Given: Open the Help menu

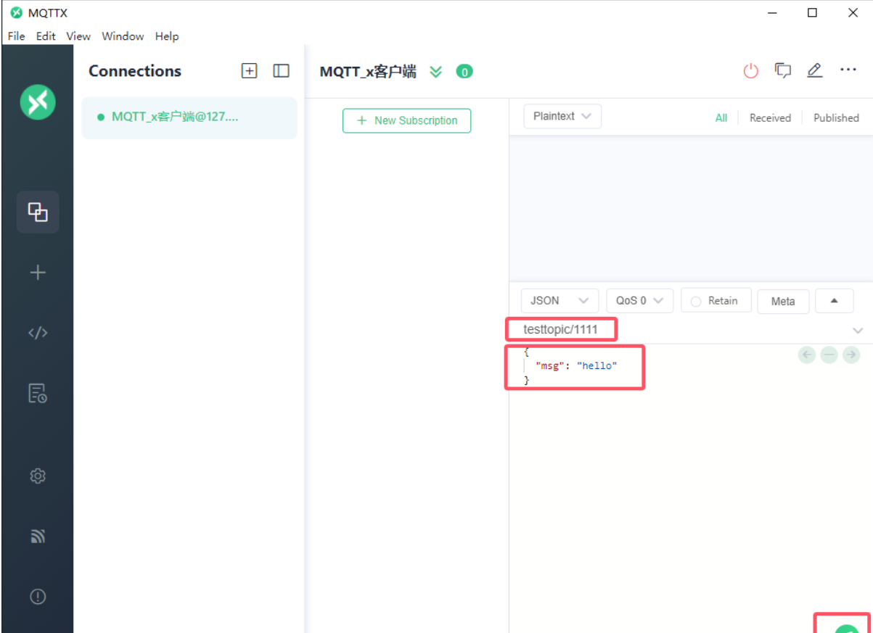Looking at the screenshot, I should [x=167, y=36].
